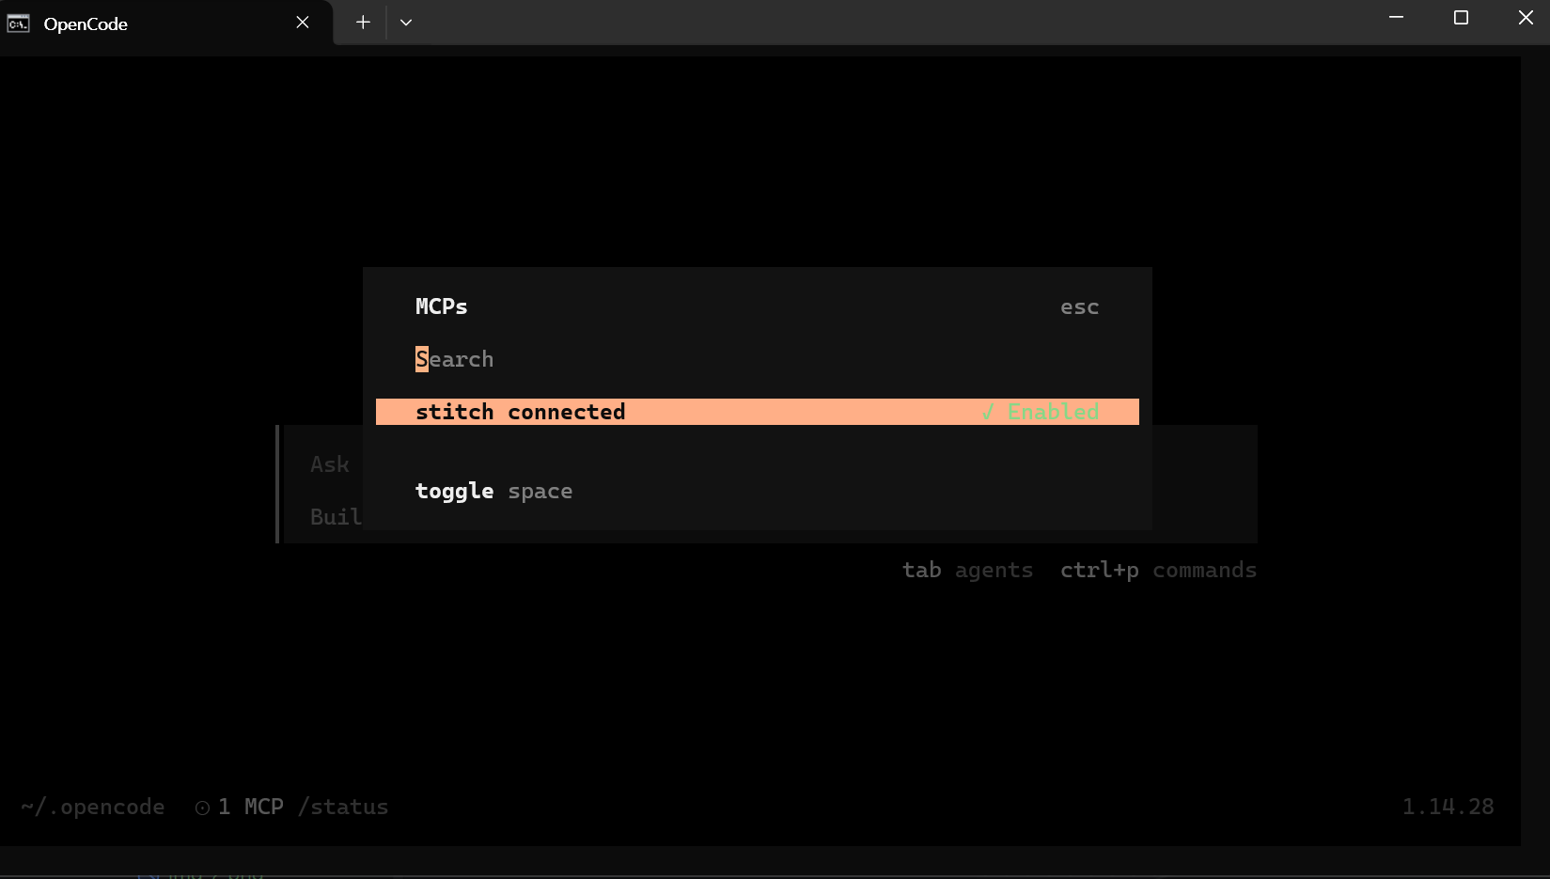Image resolution: width=1550 pixels, height=879 pixels.
Task: Click the Enabled checkmark status
Action: pos(1040,412)
